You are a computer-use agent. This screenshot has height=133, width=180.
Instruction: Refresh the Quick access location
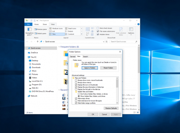[x=107, y=42]
